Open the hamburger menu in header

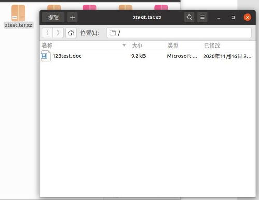click(203, 17)
